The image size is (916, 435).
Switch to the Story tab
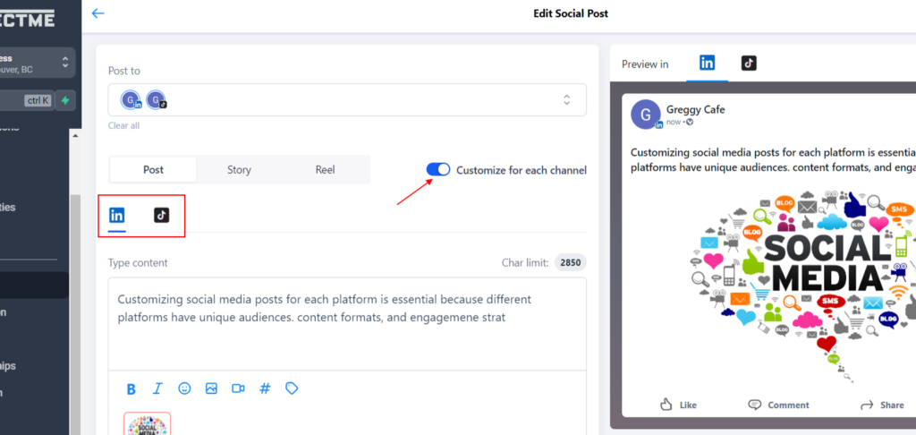coord(239,170)
